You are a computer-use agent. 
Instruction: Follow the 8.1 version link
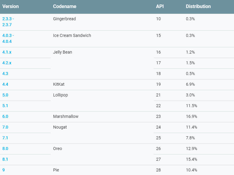(5, 159)
